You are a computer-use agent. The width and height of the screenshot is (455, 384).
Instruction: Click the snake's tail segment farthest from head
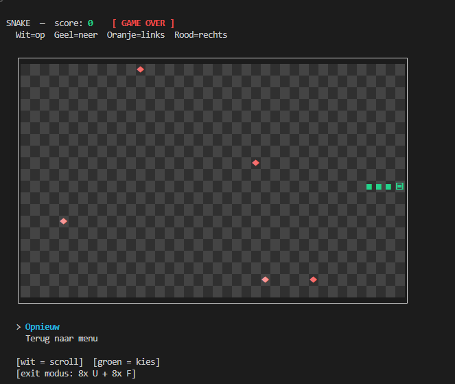369,187
